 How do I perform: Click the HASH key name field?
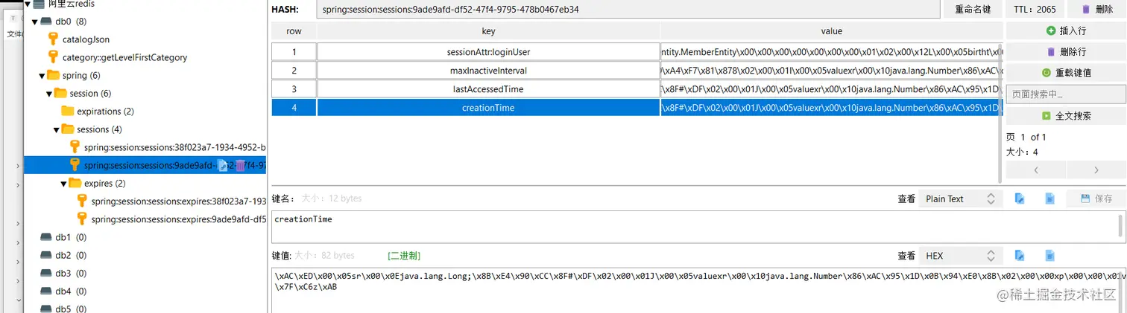point(628,9)
